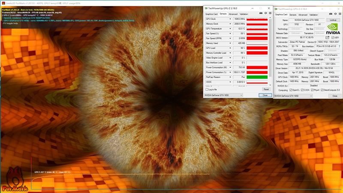This screenshot has width=343, height=193.
Task: Select the Sensors tab in left GPU-Z window
Action: [x=223, y=14]
